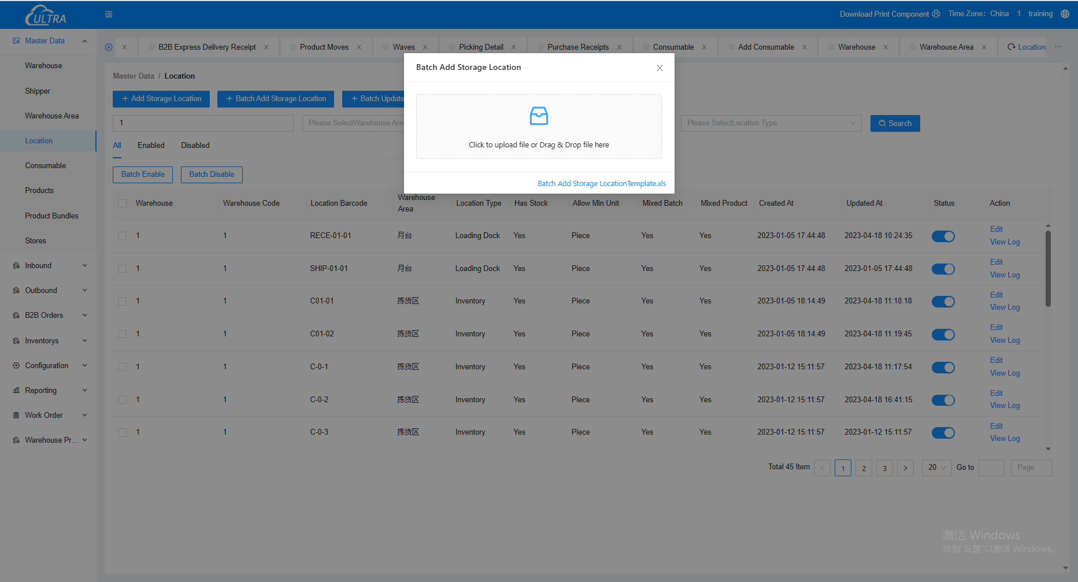Close the Warehouse Area tab
The image size is (1078, 582).
pos(984,47)
